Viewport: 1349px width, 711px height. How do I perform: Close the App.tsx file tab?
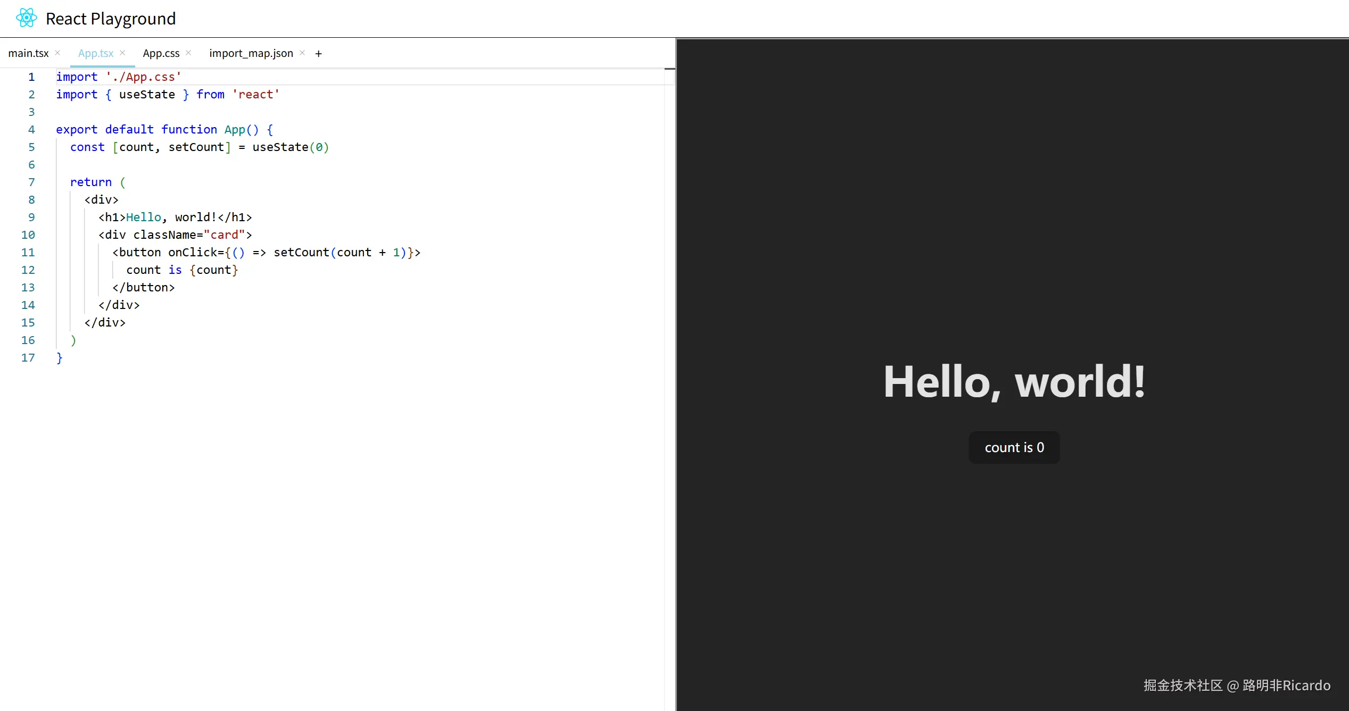tap(122, 53)
